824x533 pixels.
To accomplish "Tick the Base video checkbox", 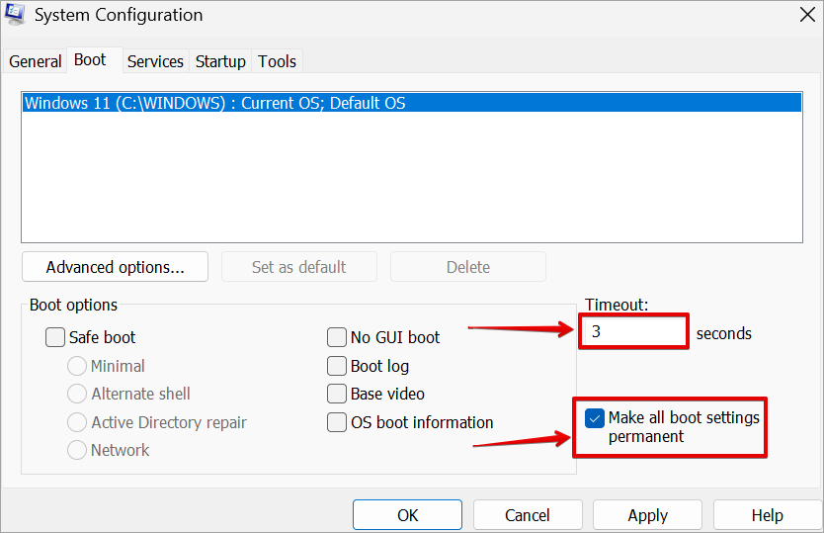I will [337, 394].
